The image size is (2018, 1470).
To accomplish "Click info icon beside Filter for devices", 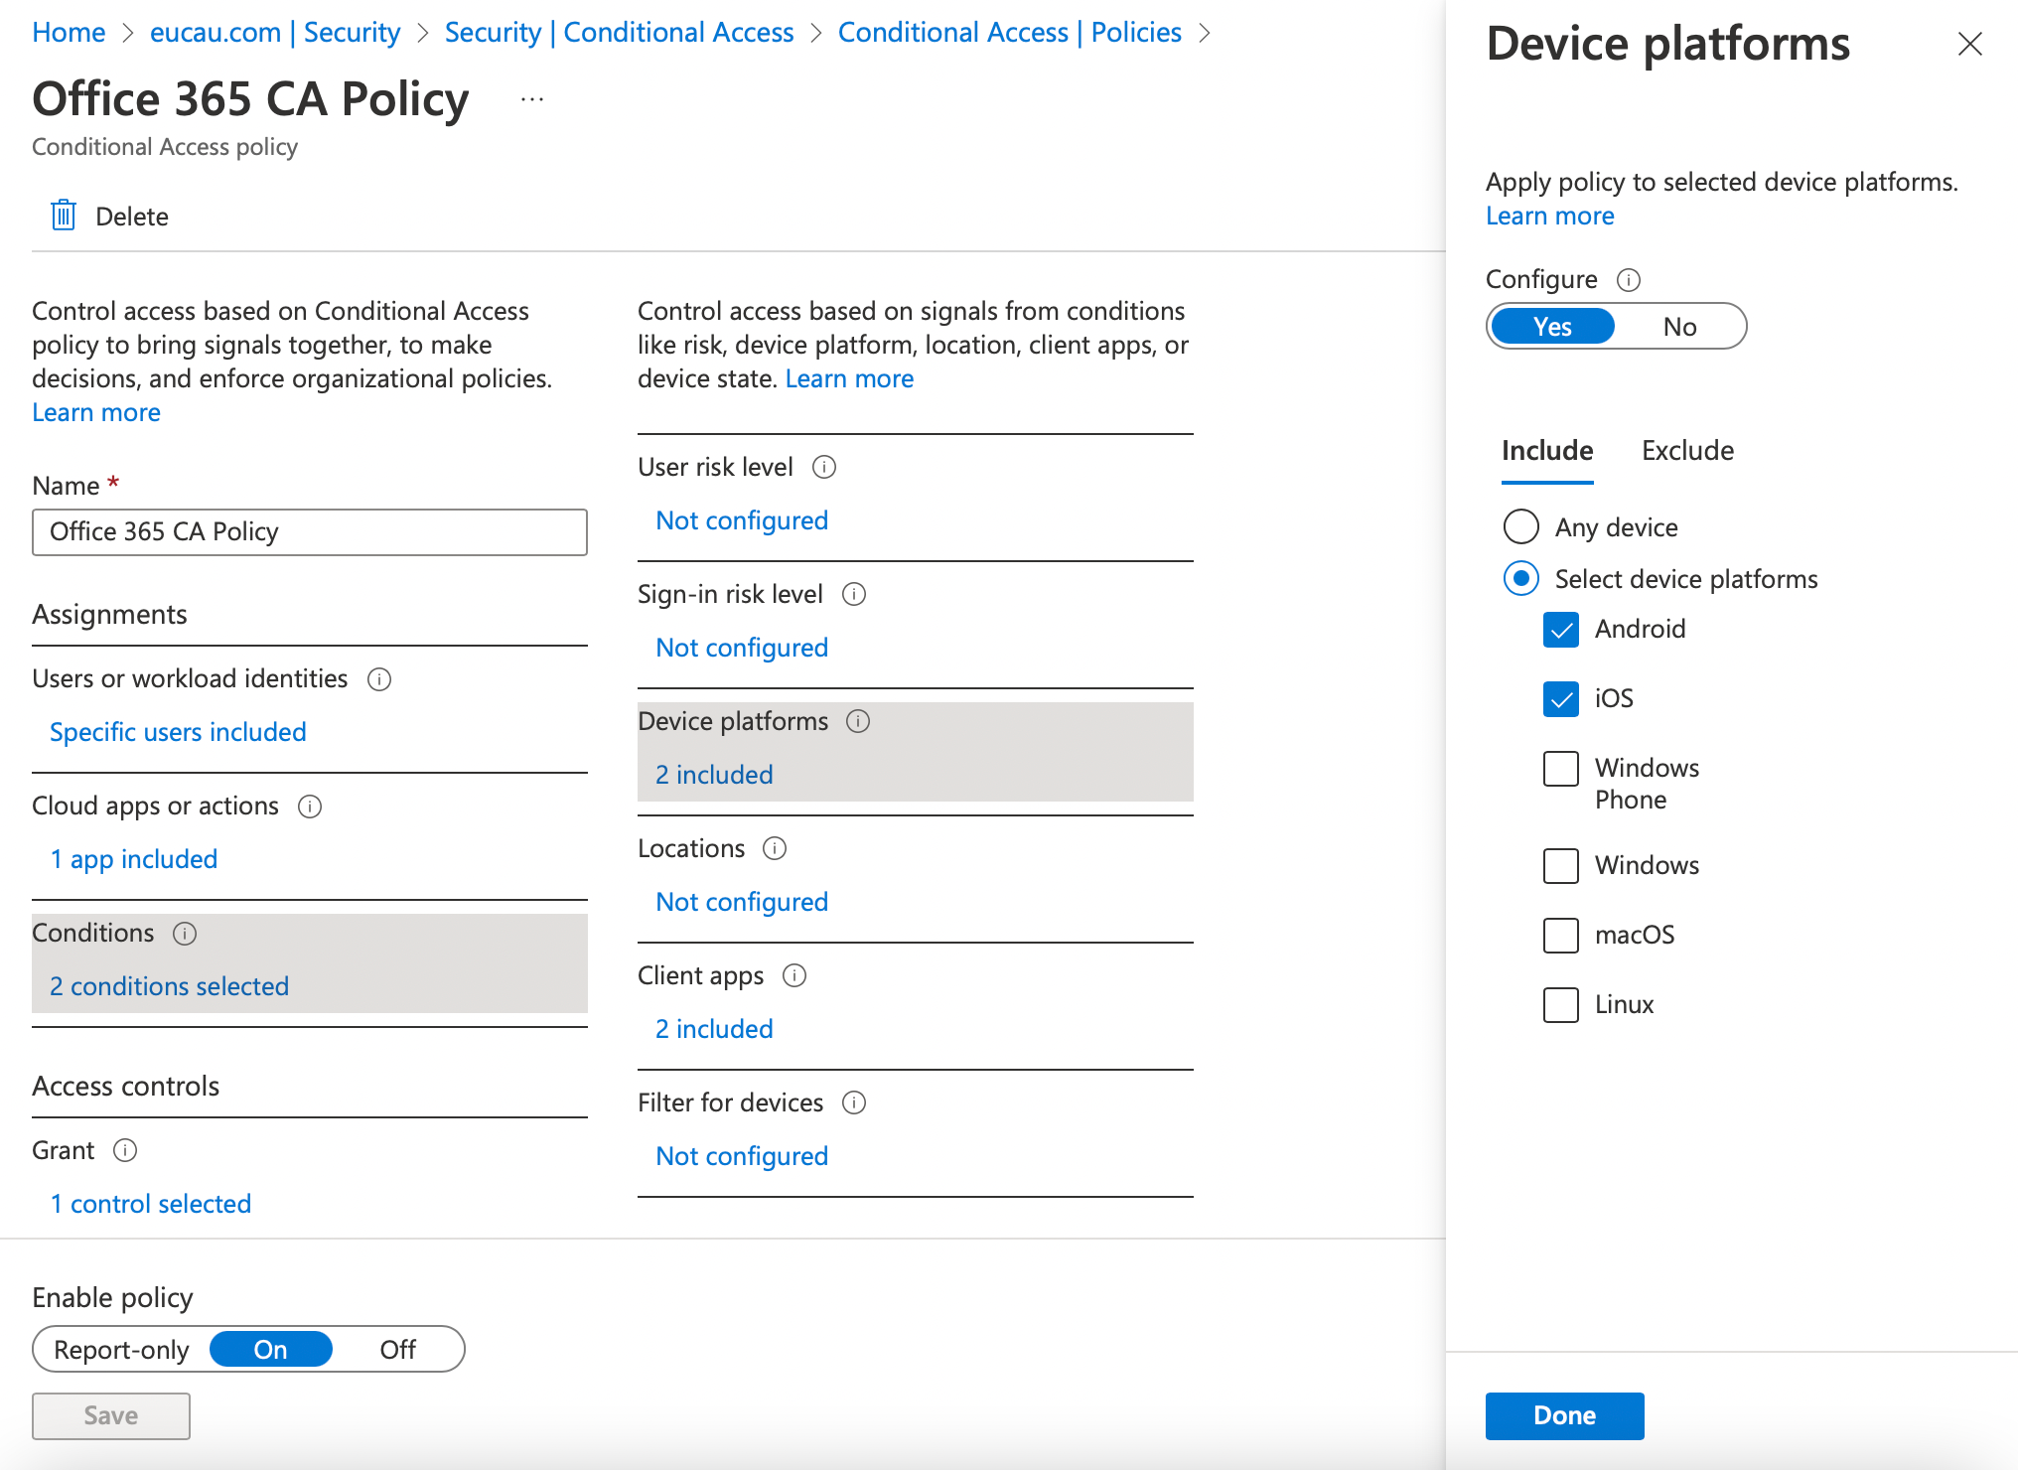I will 854,1102.
